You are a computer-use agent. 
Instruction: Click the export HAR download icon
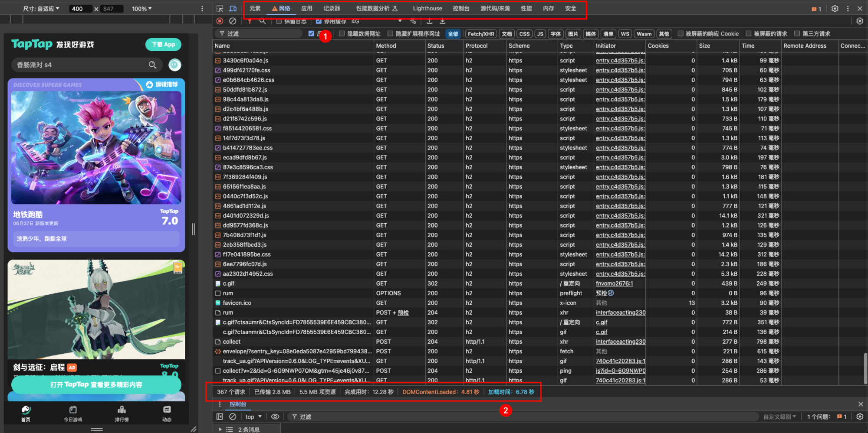point(442,21)
